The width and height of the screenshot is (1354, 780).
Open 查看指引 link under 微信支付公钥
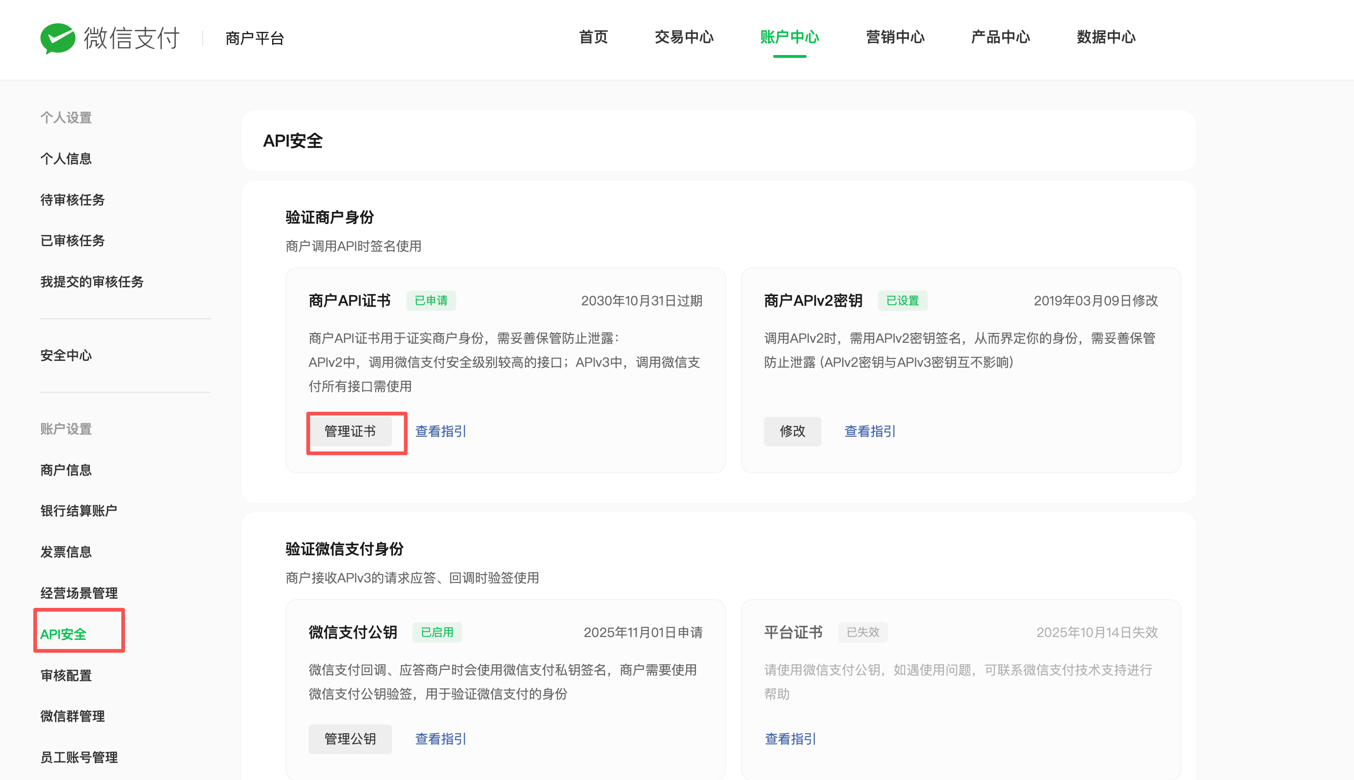(x=441, y=739)
